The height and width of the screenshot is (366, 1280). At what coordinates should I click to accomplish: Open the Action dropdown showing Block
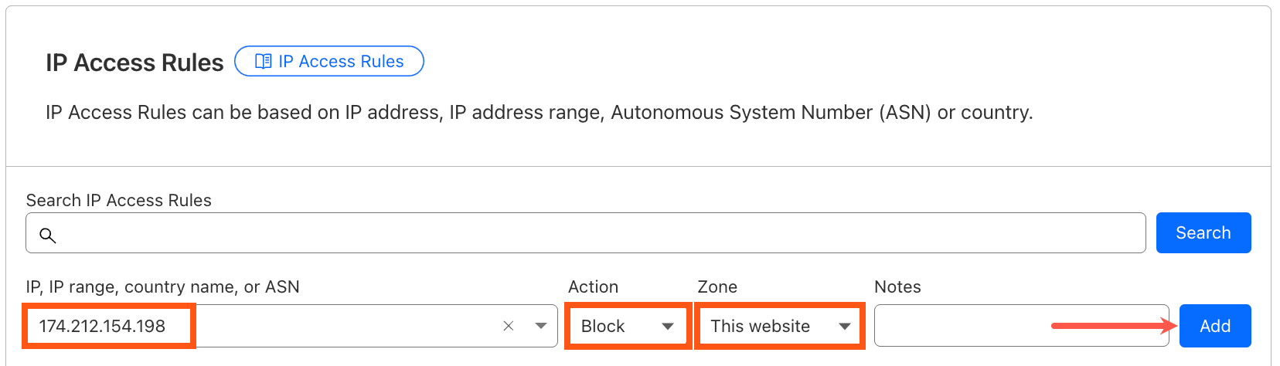point(628,326)
